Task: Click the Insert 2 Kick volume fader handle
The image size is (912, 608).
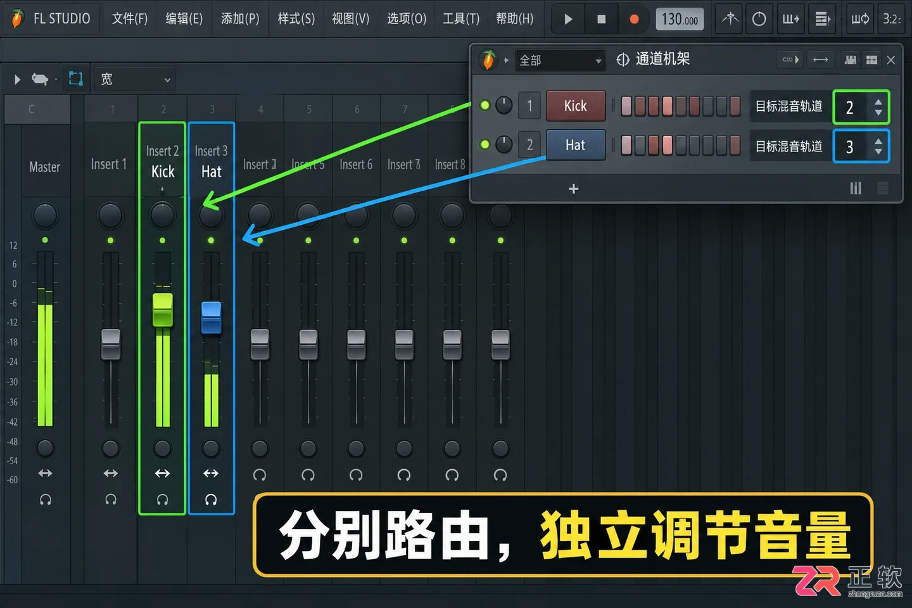Action: (163, 310)
